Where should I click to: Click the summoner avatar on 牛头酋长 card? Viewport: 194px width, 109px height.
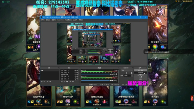click(x=155, y=101)
